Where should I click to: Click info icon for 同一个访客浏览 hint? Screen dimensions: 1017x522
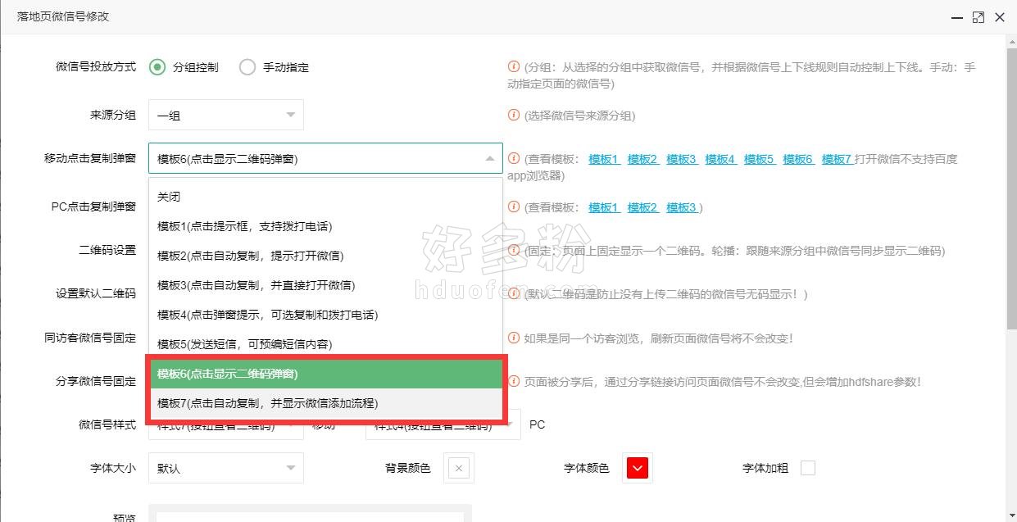[514, 338]
